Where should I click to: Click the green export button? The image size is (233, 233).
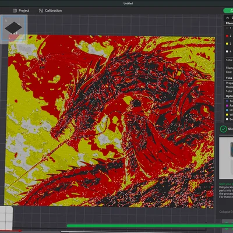pyautogui.click(x=228, y=10)
